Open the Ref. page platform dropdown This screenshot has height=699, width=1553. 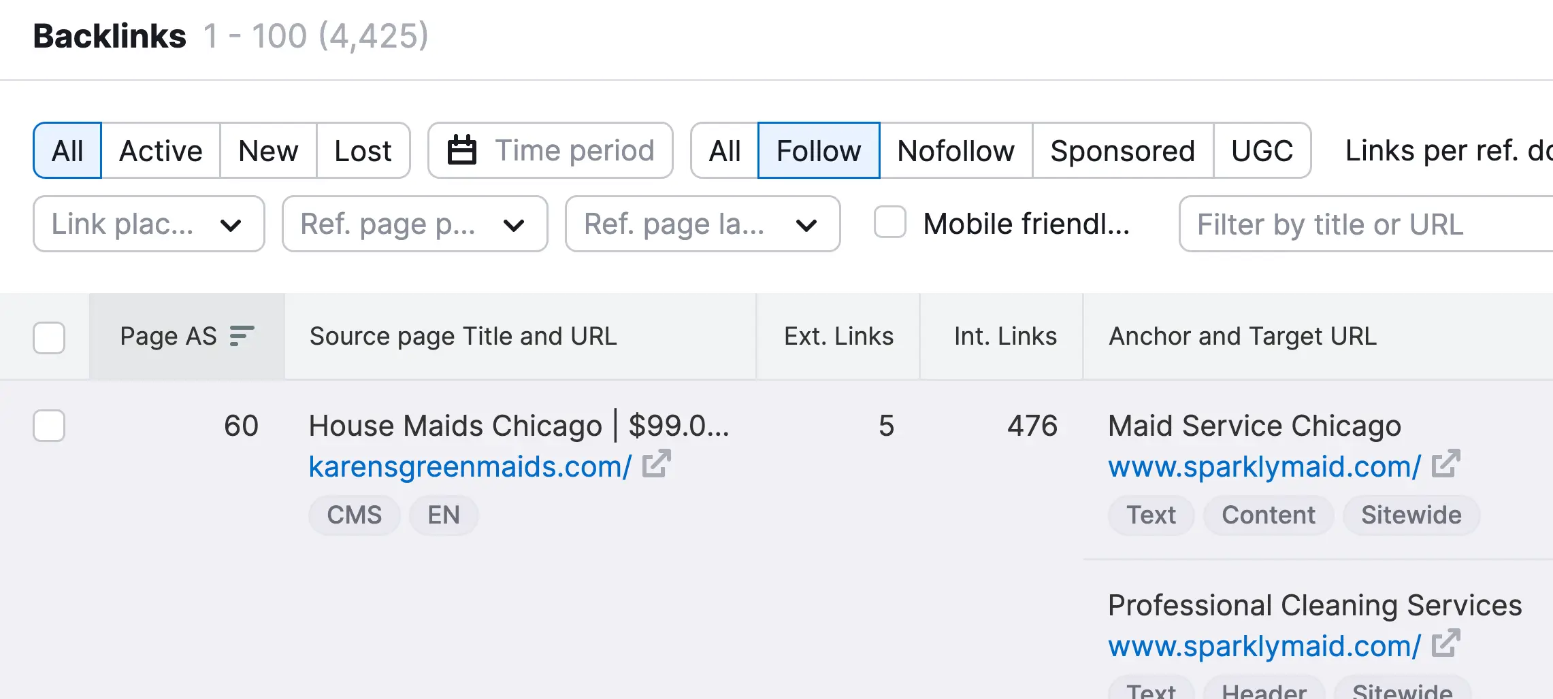pyautogui.click(x=414, y=224)
